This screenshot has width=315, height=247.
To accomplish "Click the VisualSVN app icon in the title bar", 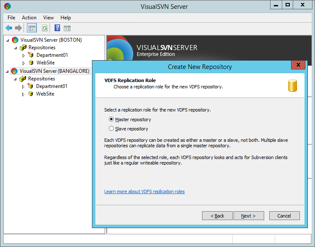I will tap(8, 6).
